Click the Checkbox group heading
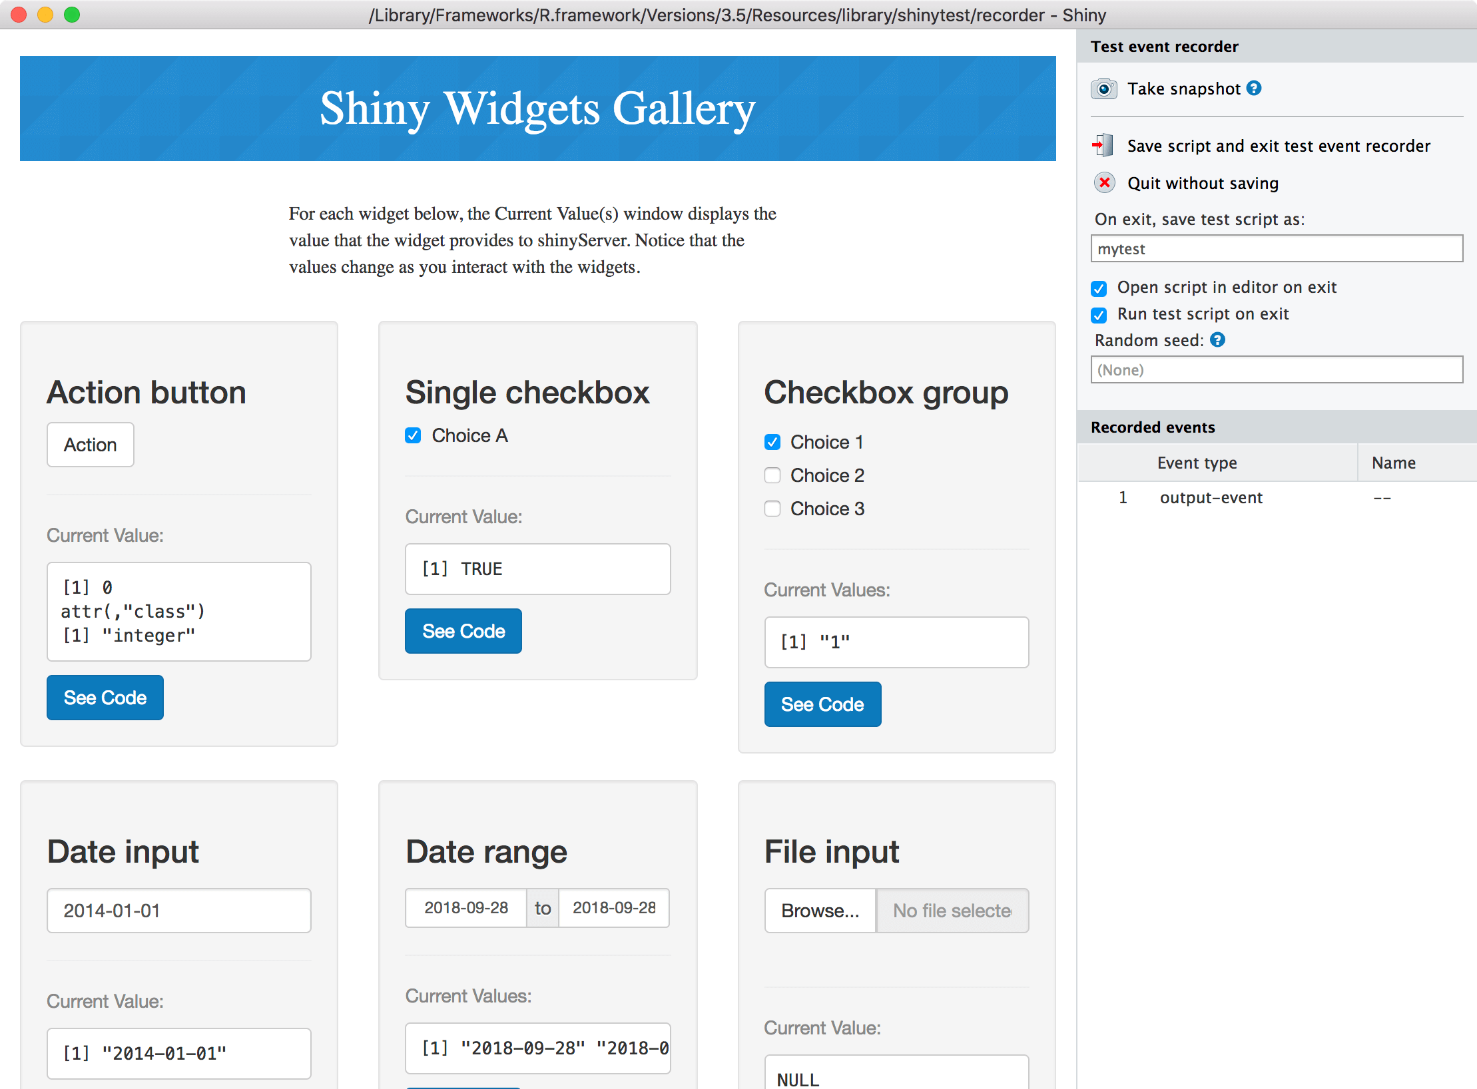This screenshot has width=1477, height=1089. pyautogui.click(x=886, y=393)
